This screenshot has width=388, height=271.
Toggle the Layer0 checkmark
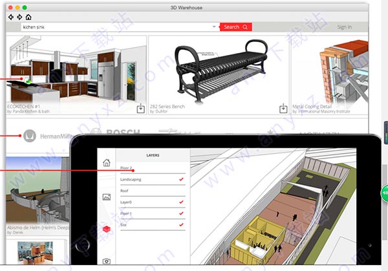(x=181, y=202)
